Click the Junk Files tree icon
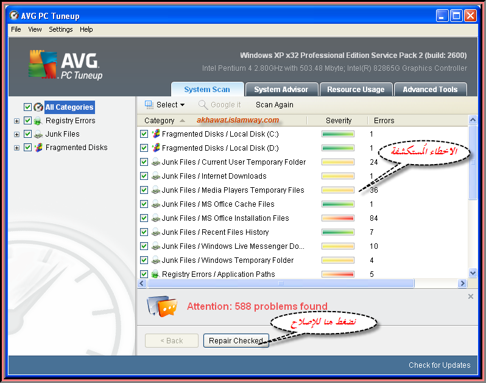Screen dimensions: 486x383 coord(38,134)
